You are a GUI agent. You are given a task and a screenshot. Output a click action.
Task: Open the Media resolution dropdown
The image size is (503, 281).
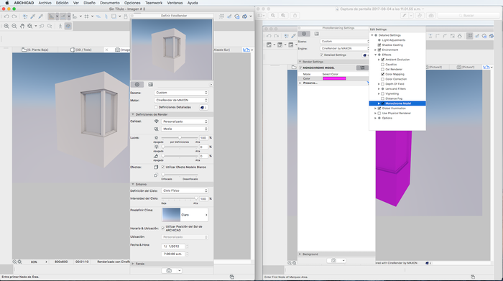pyautogui.click(x=185, y=129)
